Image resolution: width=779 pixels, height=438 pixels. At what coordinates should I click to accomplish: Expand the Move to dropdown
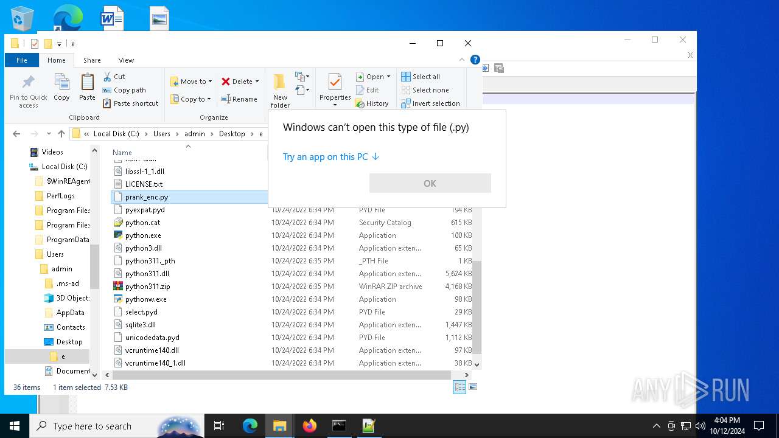(210, 82)
